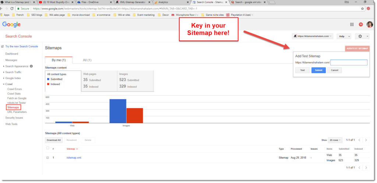
Task: Open robots.txt Tester in the sidebar
Action: pyautogui.click(x=17, y=103)
